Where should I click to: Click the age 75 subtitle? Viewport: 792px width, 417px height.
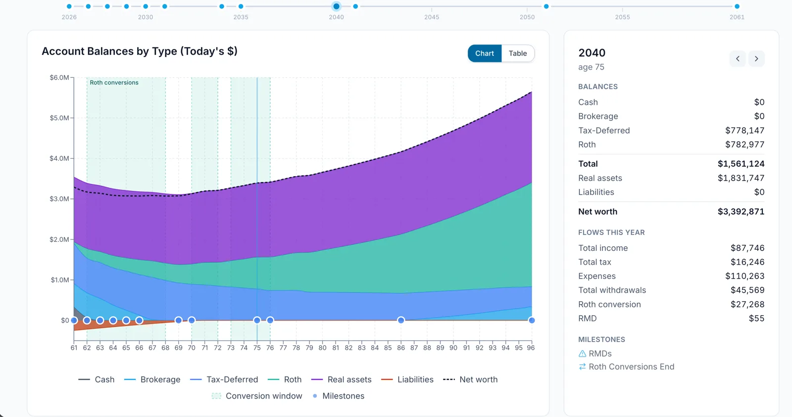coord(591,67)
